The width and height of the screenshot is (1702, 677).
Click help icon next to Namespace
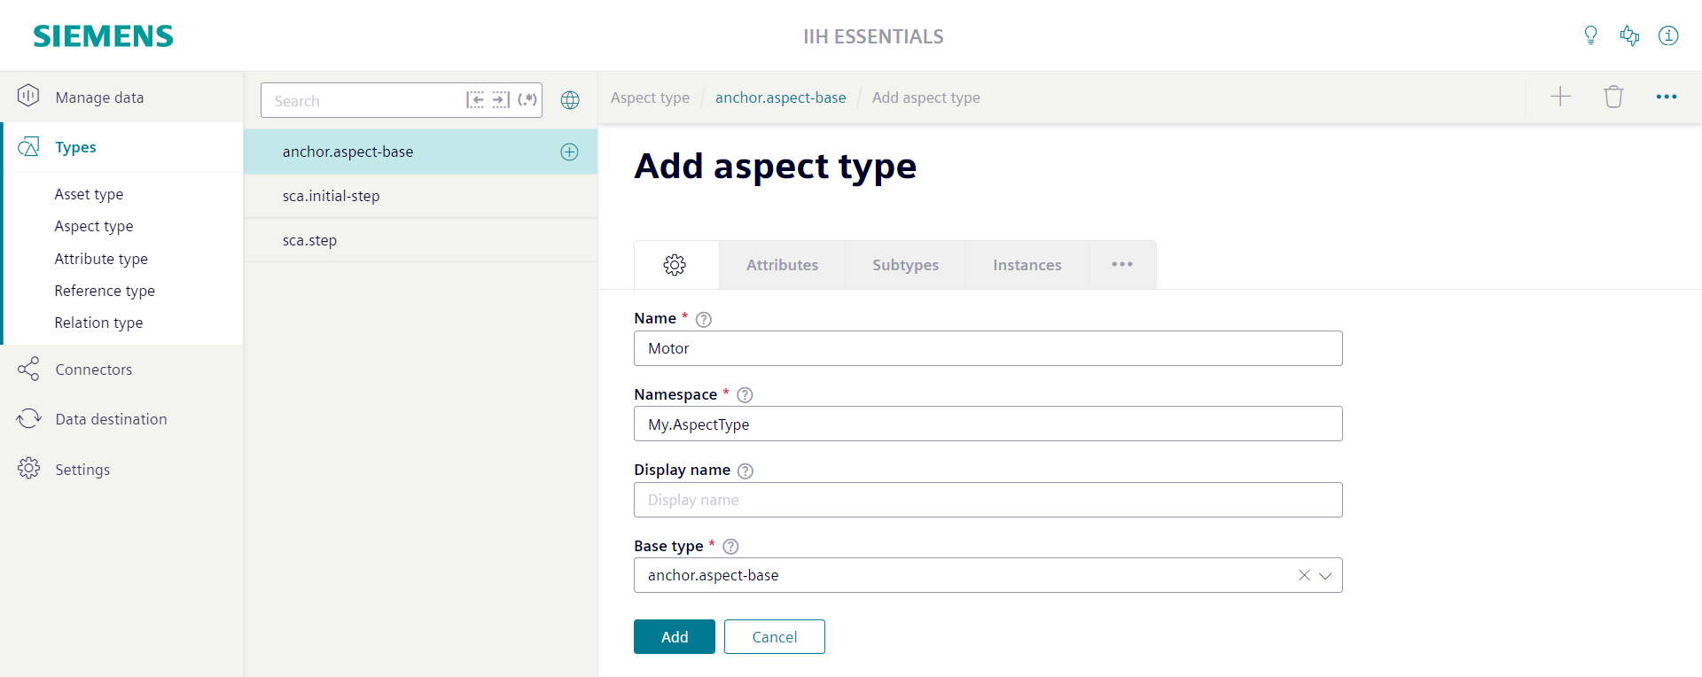click(x=745, y=395)
